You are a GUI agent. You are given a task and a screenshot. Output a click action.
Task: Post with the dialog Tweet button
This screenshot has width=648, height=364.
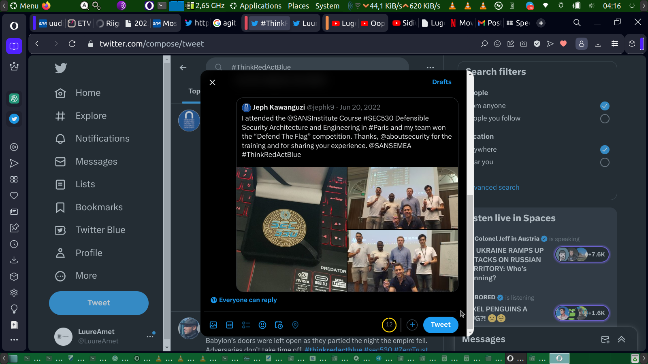click(440, 325)
